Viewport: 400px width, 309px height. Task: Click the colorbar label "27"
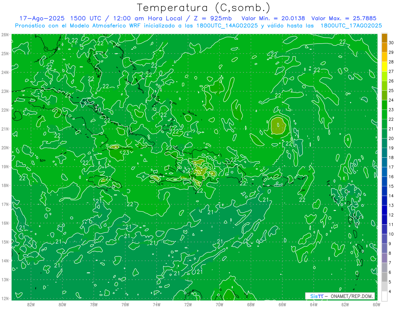[x=391, y=71]
